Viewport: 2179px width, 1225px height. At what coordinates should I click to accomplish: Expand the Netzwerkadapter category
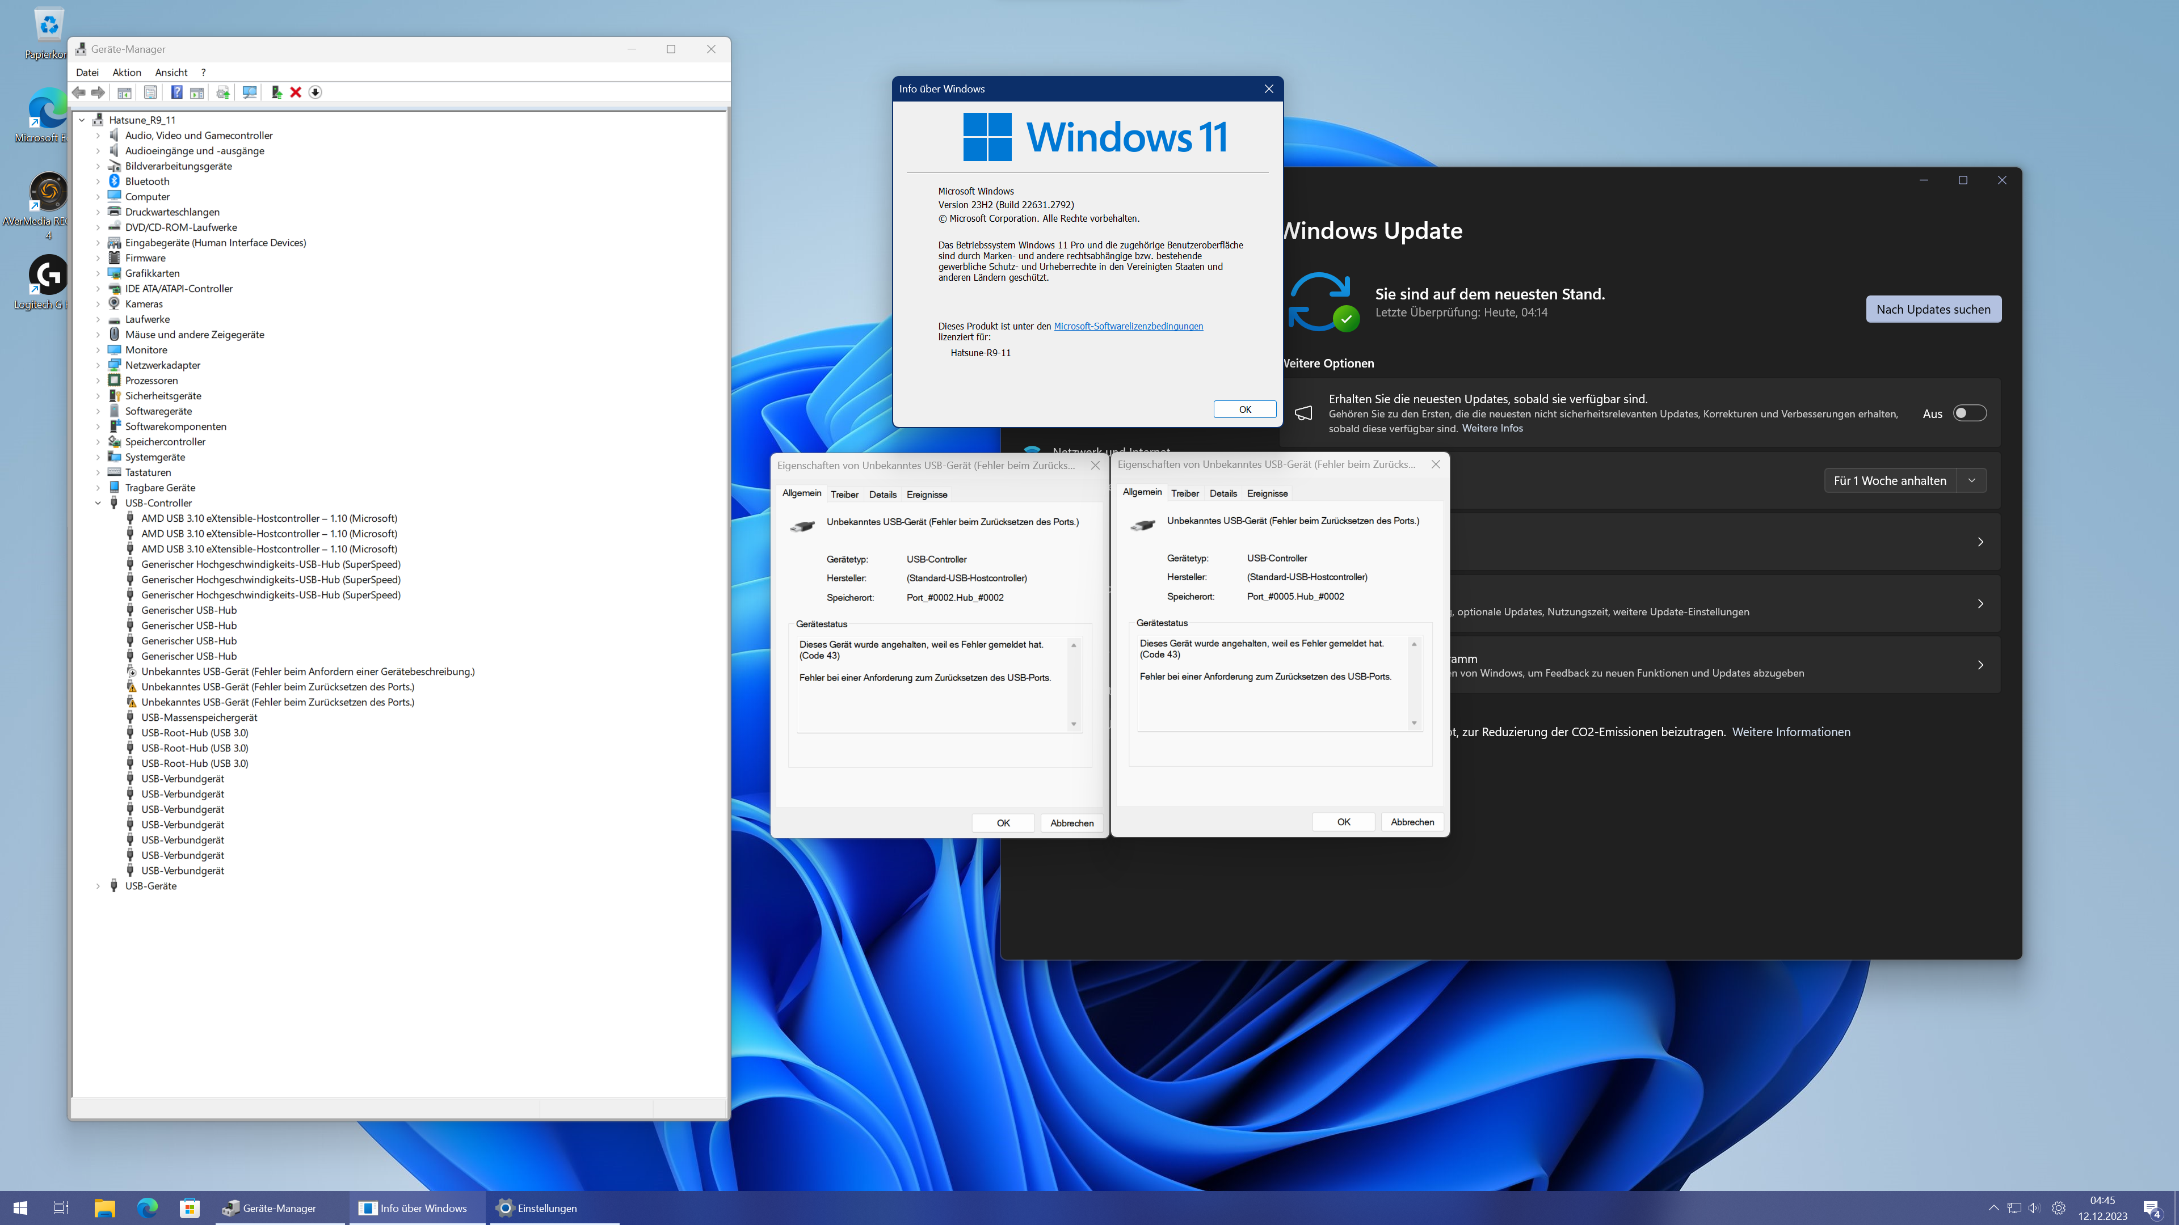[98, 365]
